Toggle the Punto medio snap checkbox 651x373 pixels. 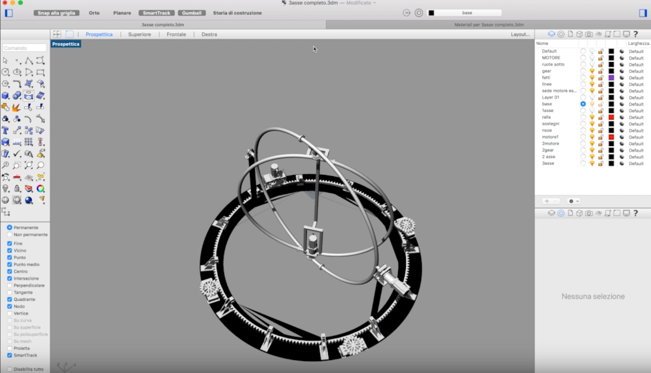click(9, 264)
